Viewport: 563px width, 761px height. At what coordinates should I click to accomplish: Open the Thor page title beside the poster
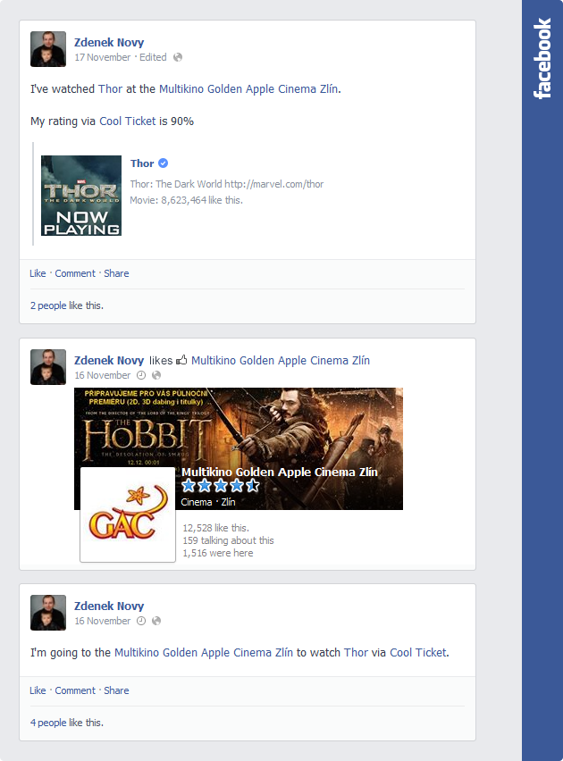point(142,163)
